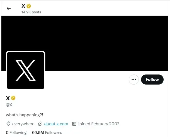Click the gold verified badge in header
This screenshot has height=137, width=170.
(x=29, y=6)
